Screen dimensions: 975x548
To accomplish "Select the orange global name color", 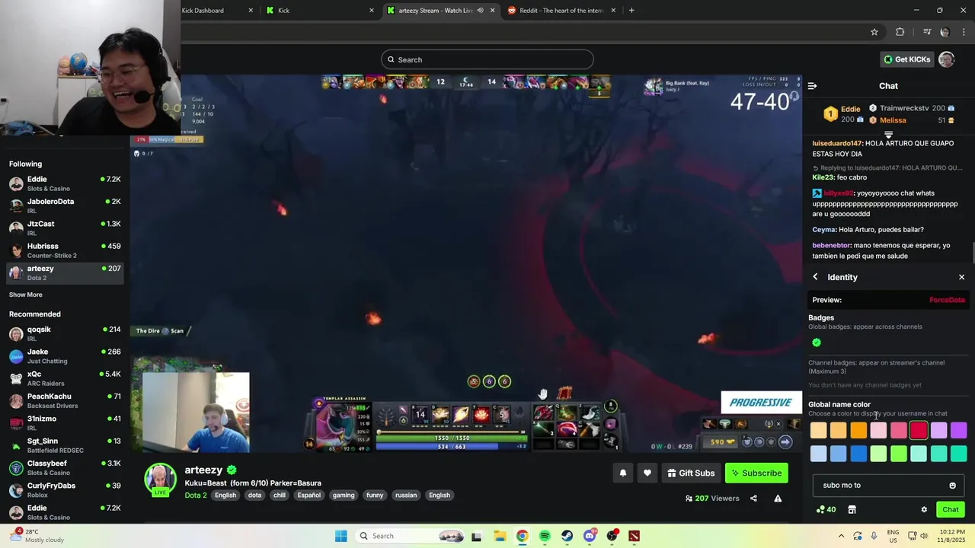I will (x=858, y=431).
